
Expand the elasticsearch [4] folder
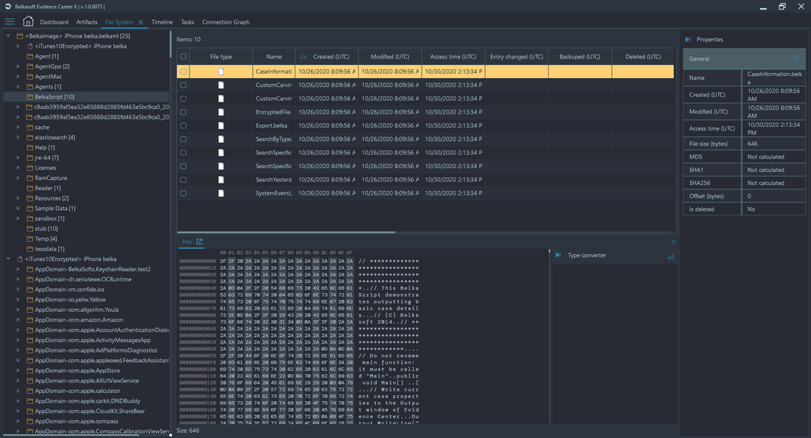click(18, 137)
